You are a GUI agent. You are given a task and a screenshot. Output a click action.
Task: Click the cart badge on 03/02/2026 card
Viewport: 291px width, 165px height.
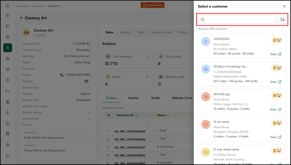pyautogui.click(x=277, y=40)
